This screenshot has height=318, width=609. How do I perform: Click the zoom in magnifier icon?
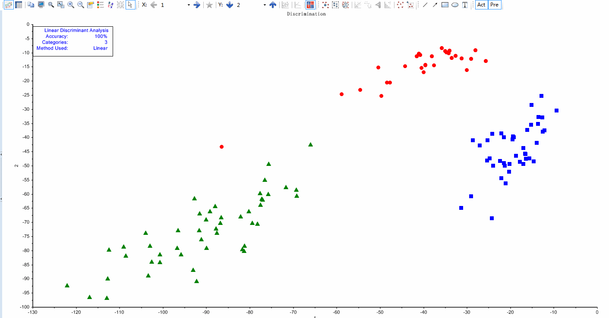click(x=71, y=5)
